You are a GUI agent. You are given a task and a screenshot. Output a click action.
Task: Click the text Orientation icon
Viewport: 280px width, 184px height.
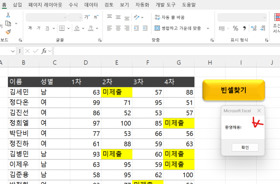136,17
